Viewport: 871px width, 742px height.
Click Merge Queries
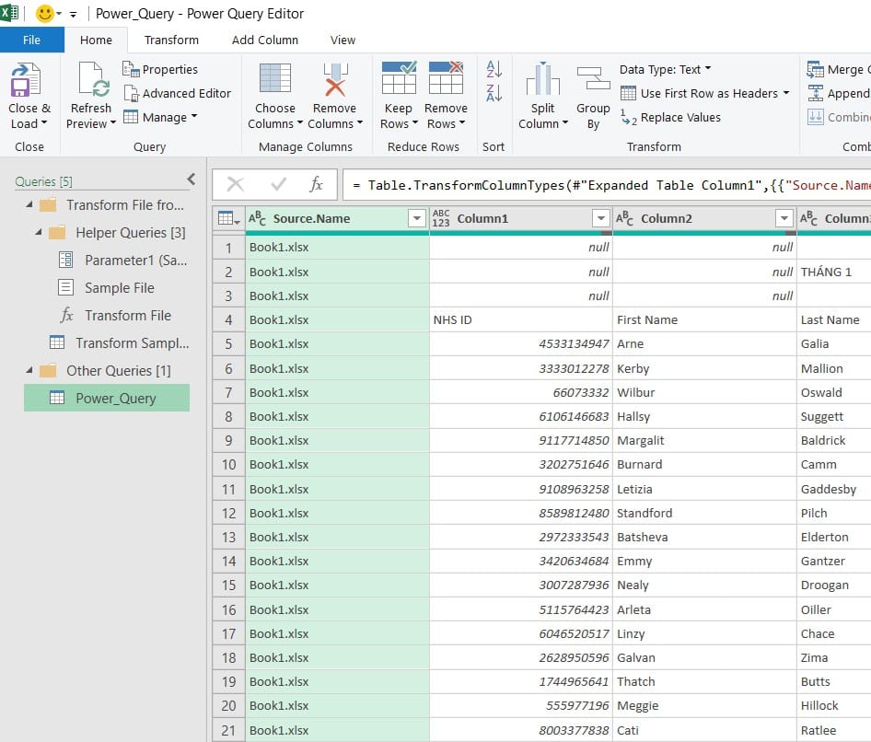(839, 69)
